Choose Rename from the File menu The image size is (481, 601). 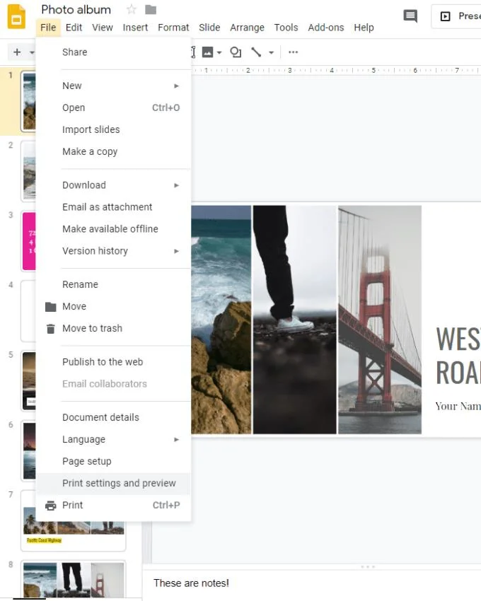(x=114, y=284)
